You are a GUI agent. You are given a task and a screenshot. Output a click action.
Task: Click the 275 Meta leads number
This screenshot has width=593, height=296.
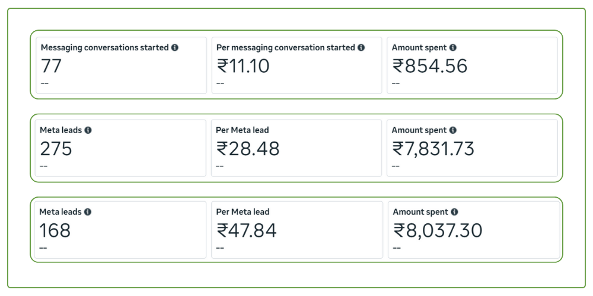(56, 149)
